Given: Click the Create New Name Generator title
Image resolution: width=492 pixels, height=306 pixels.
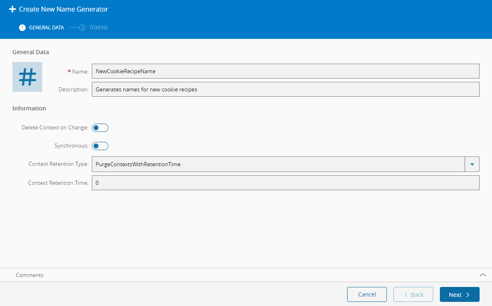Looking at the screenshot, I should pos(63,9).
